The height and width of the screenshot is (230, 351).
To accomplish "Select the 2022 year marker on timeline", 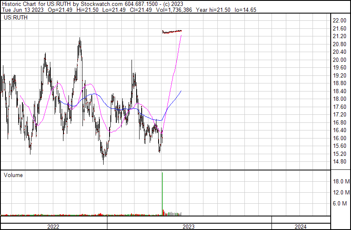I will coord(53,227).
